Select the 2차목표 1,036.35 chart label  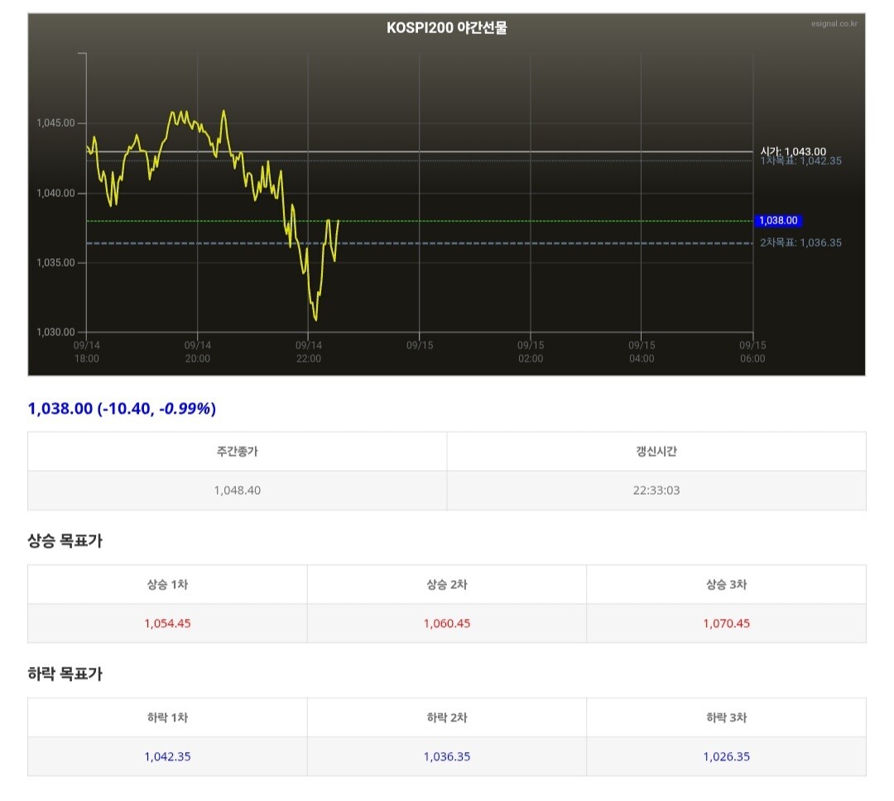coord(800,243)
